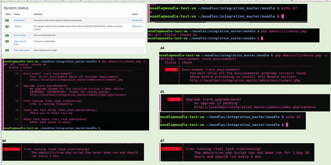
Task: Click the pink cursor after the echo $? 0 prompt
Action: (283, 16)
